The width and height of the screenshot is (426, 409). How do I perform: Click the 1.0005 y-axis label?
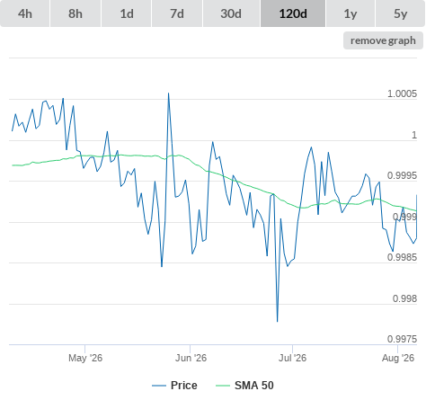point(402,93)
